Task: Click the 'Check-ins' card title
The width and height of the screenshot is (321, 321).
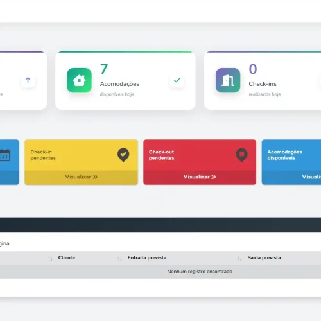Action: click(x=263, y=84)
